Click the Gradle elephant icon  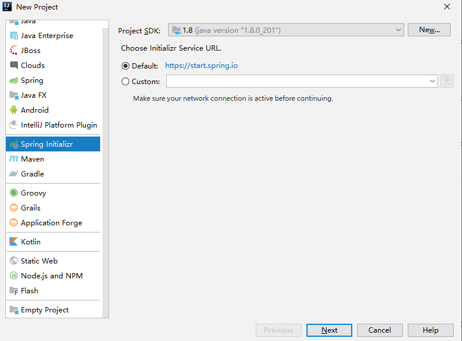(x=14, y=174)
